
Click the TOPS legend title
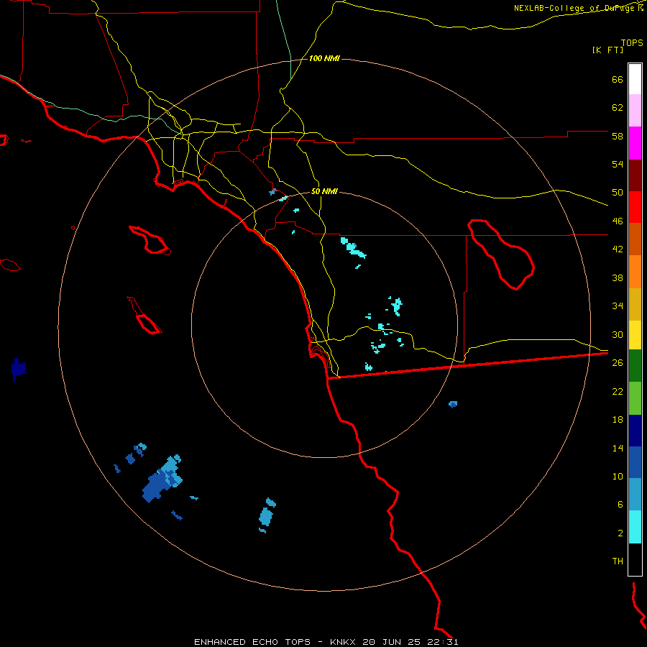coord(632,42)
